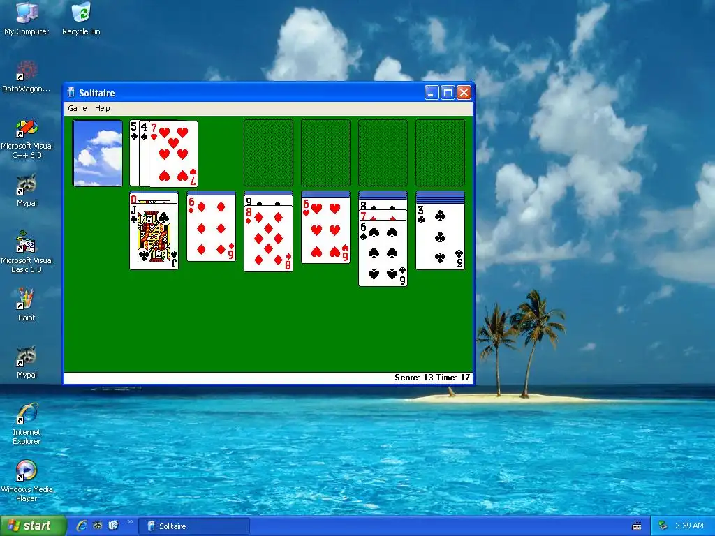The width and height of the screenshot is (715, 536).
Task: Select the 6 of hearts card
Action: pyautogui.click(x=325, y=230)
